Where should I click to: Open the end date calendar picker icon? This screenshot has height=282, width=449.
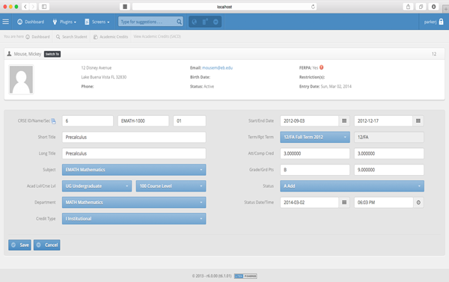pos(418,121)
